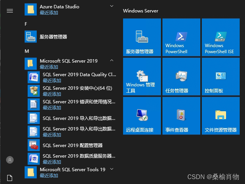This screenshot has width=245, height=184.
Task: Open the Windows PowerShell ISE tile
Action: pos(221,37)
